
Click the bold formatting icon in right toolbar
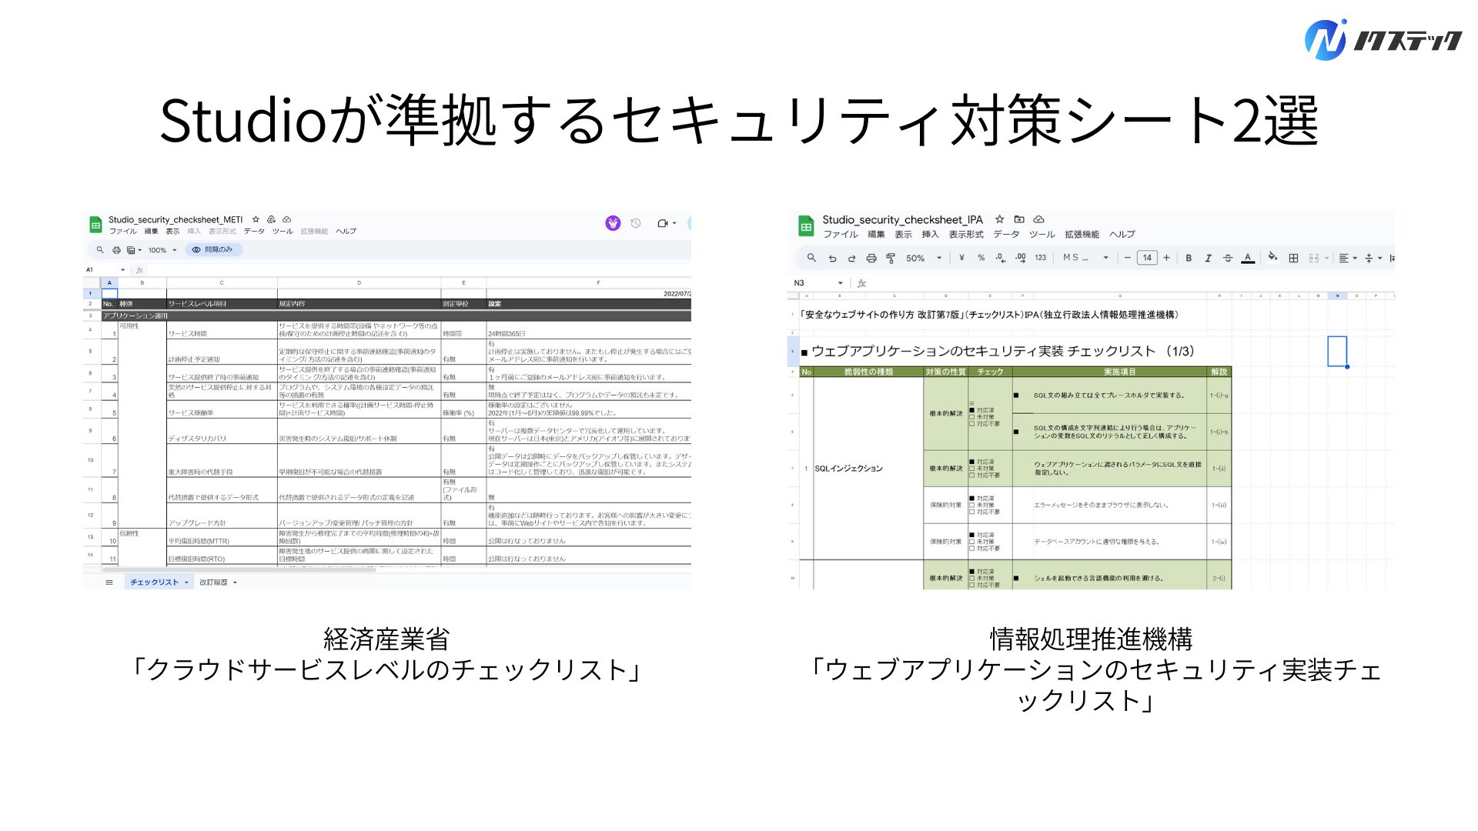click(1187, 263)
